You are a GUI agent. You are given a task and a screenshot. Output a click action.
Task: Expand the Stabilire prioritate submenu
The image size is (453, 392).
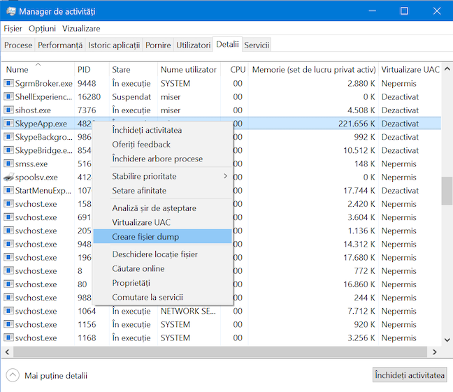tap(163, 176)
